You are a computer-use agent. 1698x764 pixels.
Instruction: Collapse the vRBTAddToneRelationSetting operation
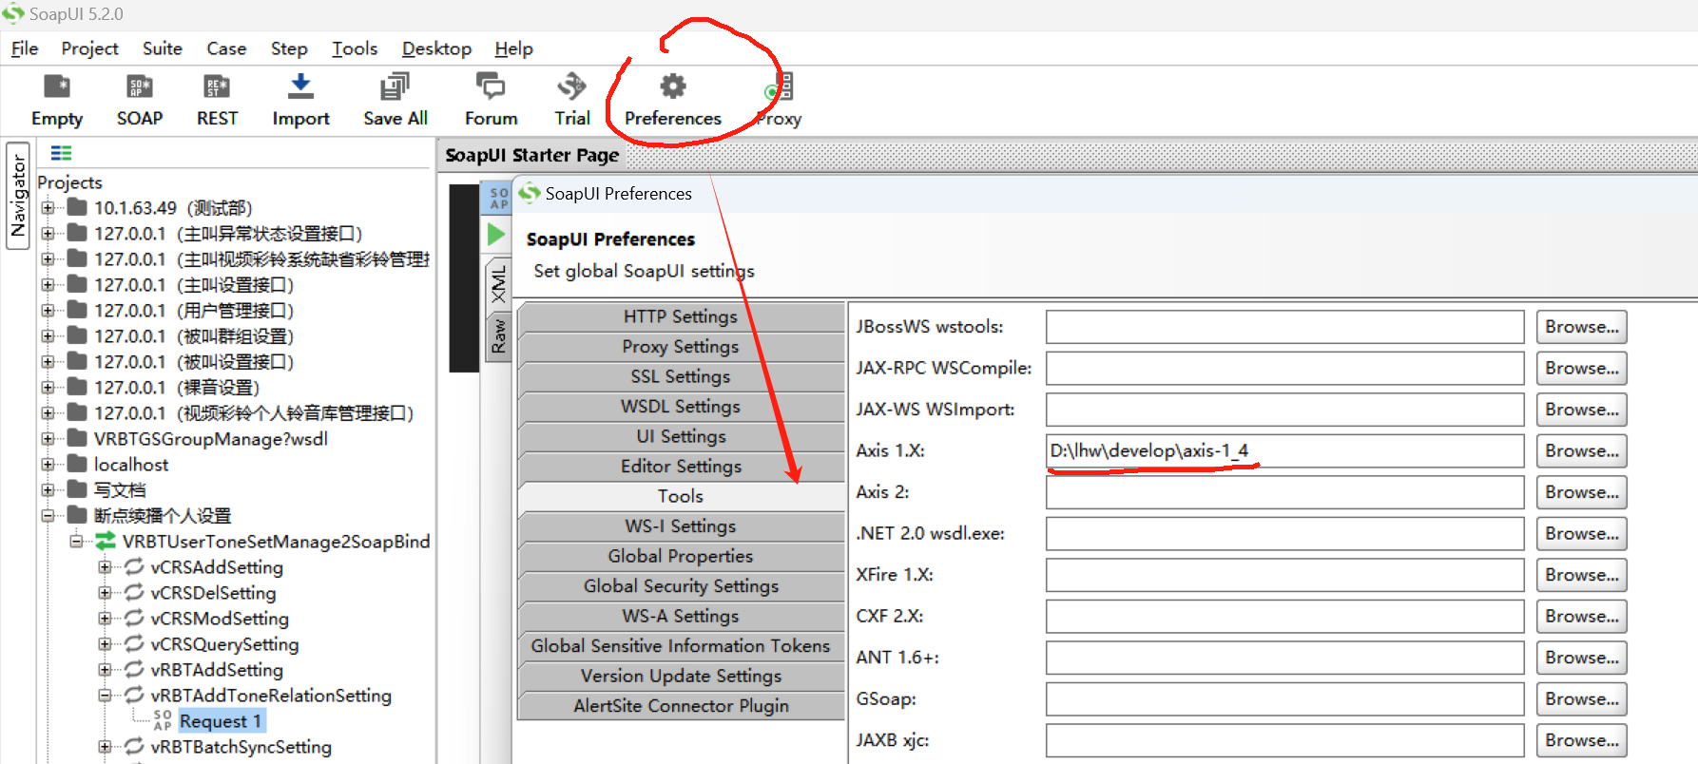pos(105,695)
